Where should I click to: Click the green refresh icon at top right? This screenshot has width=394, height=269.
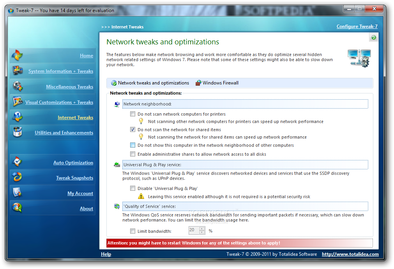click(373, 38)
